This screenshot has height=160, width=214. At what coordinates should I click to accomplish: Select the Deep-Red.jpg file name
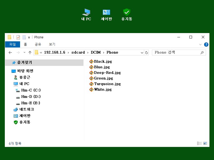[x=108, y=73]
